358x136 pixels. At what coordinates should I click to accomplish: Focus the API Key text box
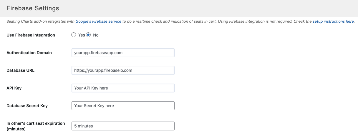pyautogui.click(x=123, y=88)
